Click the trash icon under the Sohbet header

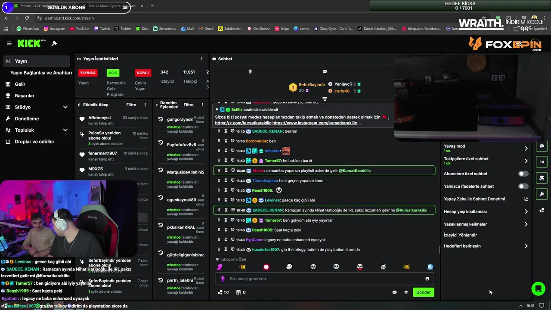[x=250, y=71]
